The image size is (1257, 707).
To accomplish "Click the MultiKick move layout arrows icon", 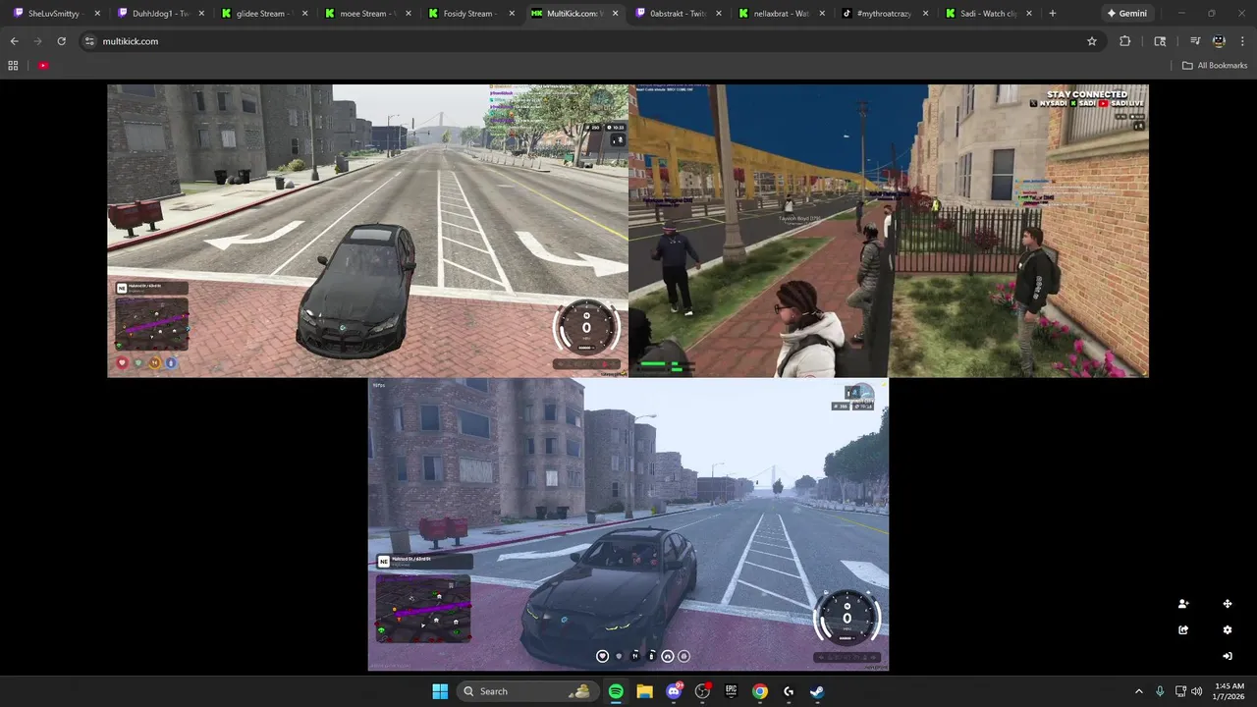I will (x=1228, y=604).
